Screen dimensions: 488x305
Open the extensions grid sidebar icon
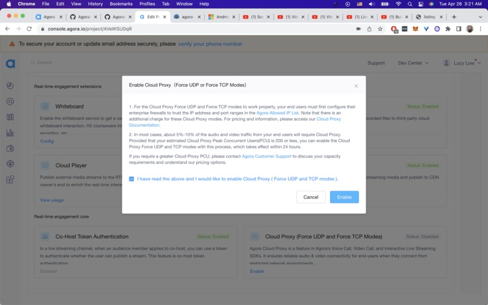(10, 179)
